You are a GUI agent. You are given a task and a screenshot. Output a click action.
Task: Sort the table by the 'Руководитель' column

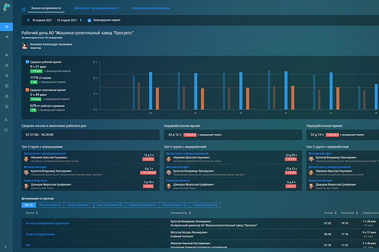click(x=180, y=213)
